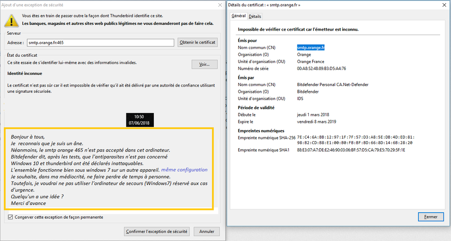Cancel with the Annuler button

tap(206, 231)
